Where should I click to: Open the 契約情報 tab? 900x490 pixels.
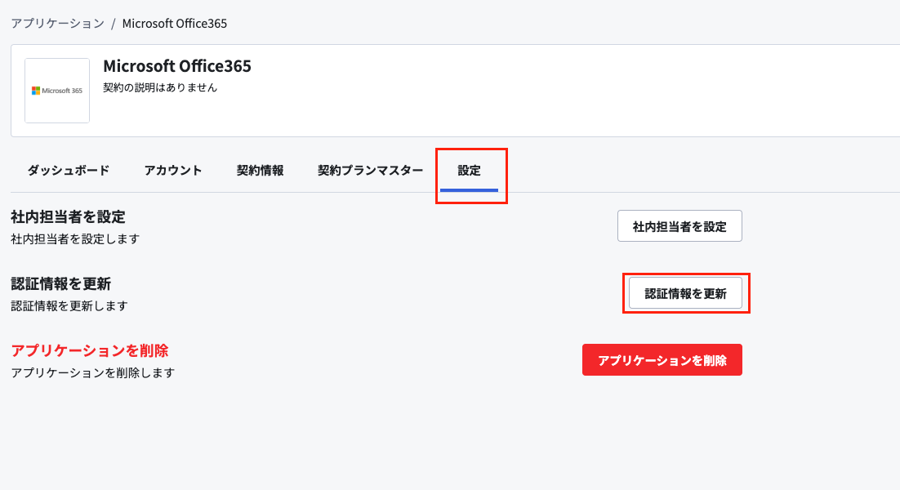pyautogui.click(x=260, y=171)
